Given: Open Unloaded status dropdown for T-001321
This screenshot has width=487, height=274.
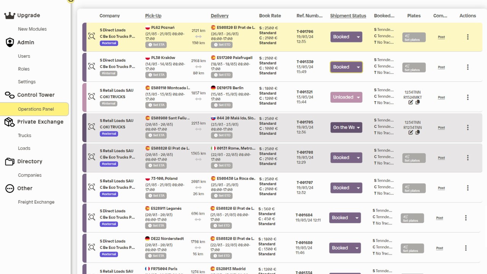Looking at the screenshot, I should (x=358, y=97).
